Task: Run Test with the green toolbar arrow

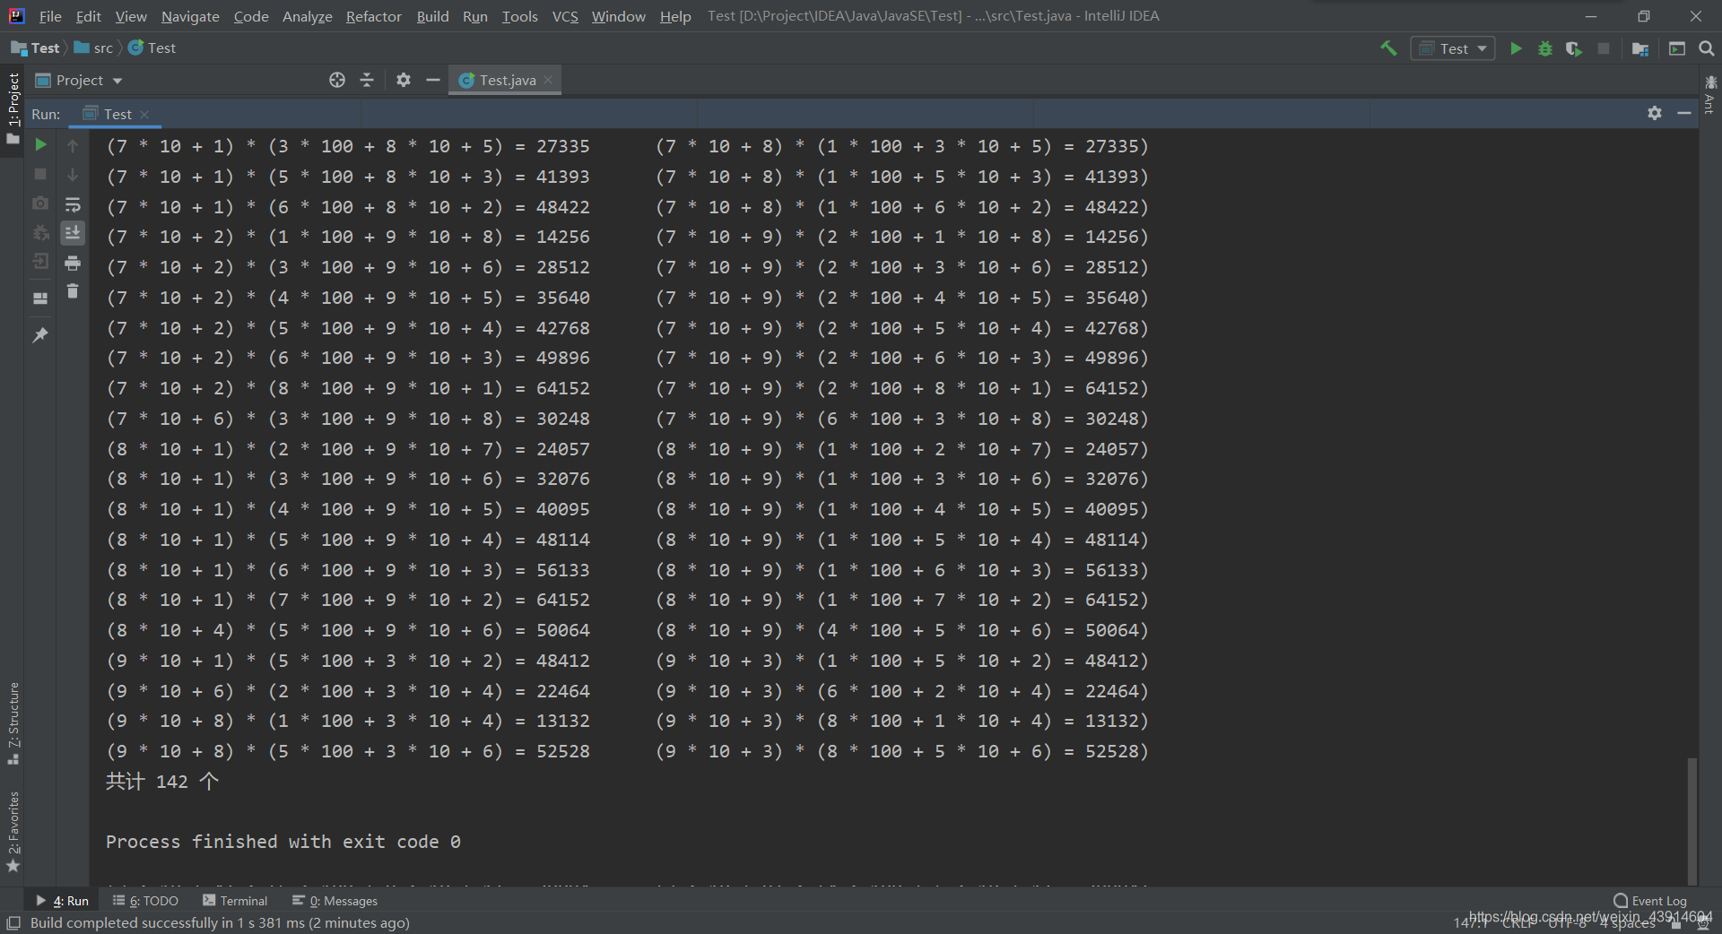Action: 1516,48
